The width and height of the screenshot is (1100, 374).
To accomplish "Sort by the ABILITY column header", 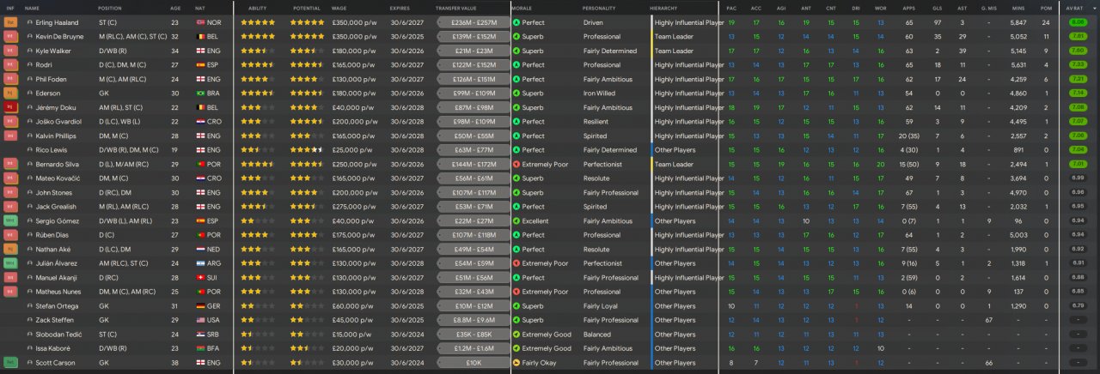I will click(x=258, y=8).
